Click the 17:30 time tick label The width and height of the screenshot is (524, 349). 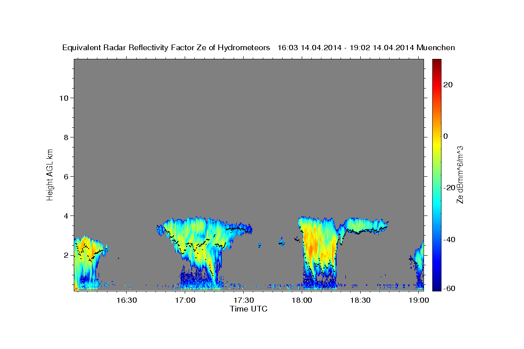tap(244, 300)
